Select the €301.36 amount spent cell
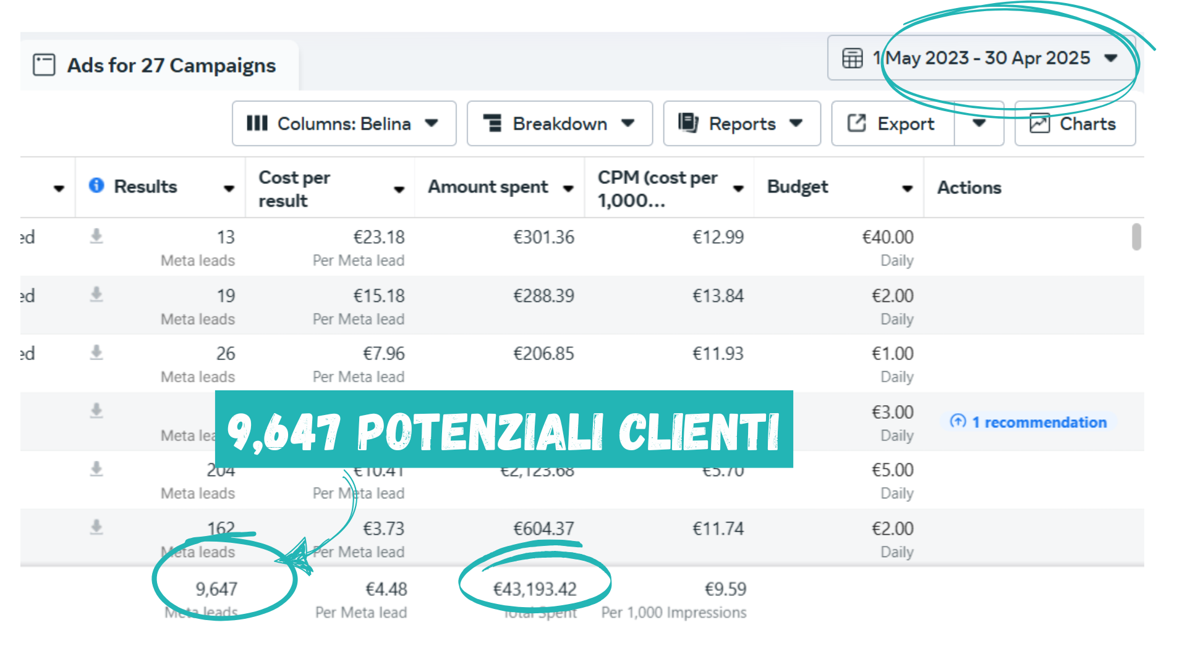The width and height of the screenshot is (1187, 667). [x=543, y=237]
